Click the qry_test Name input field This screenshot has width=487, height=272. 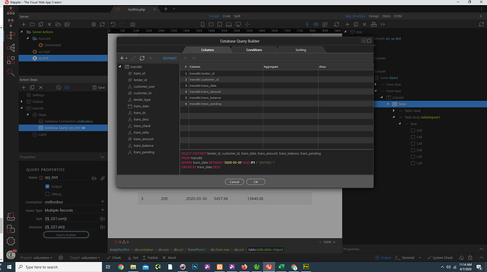coord(66,177)
